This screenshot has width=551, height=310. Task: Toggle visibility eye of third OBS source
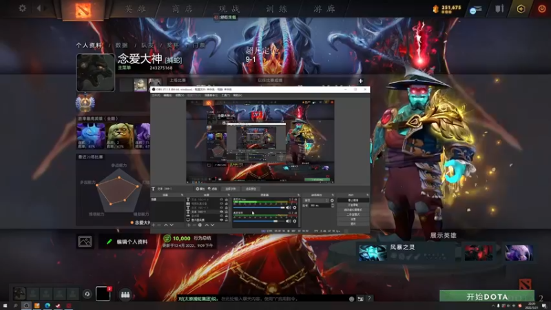[221, 208]
